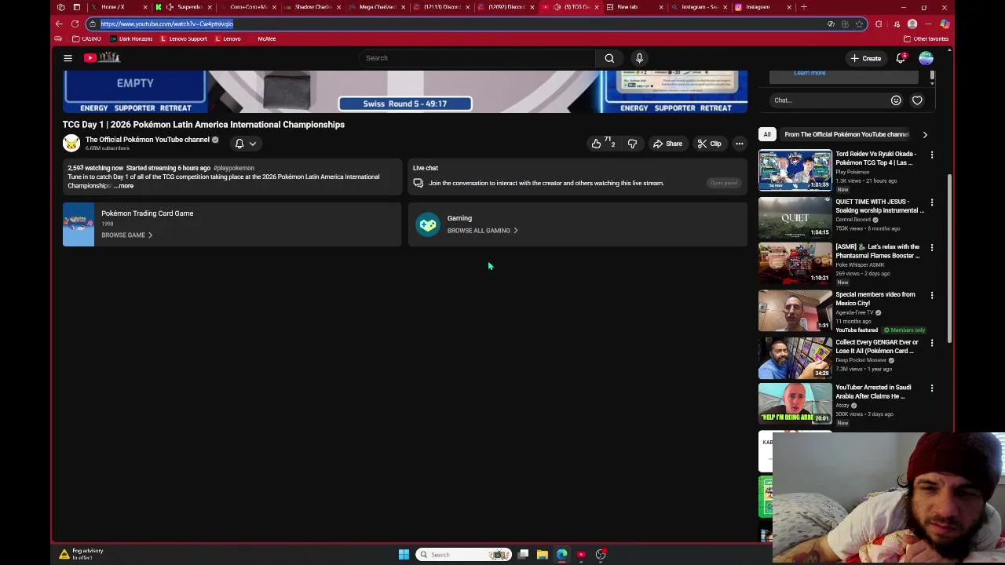The height and width of the screenshot is (565, 1005).
Task: Open emoji picker in chat box
Action: (896, 100)
